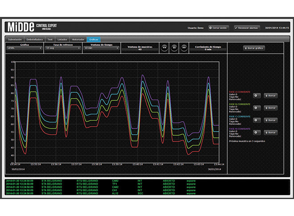Click Borrar gráfica to clear the chart

(254, 47)
